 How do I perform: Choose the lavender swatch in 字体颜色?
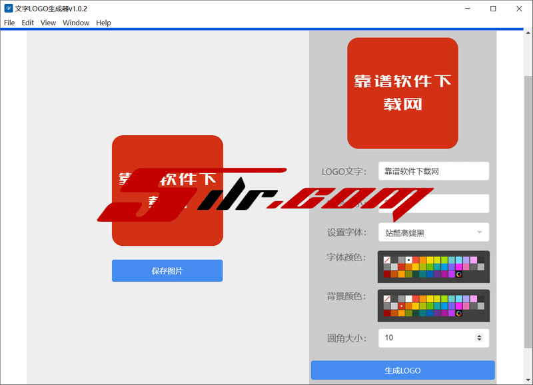coord(466,260)
